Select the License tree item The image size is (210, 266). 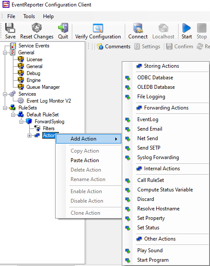34,59
